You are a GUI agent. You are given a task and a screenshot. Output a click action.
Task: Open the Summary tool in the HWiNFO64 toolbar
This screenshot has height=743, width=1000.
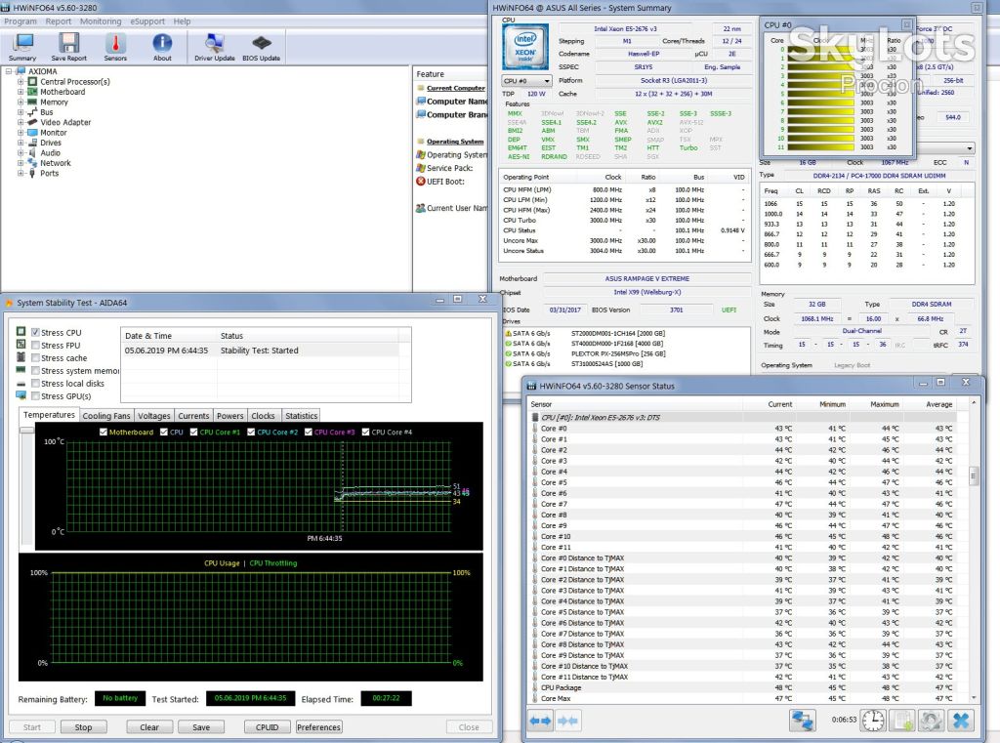pyautogui.click(x=23, y=47)
